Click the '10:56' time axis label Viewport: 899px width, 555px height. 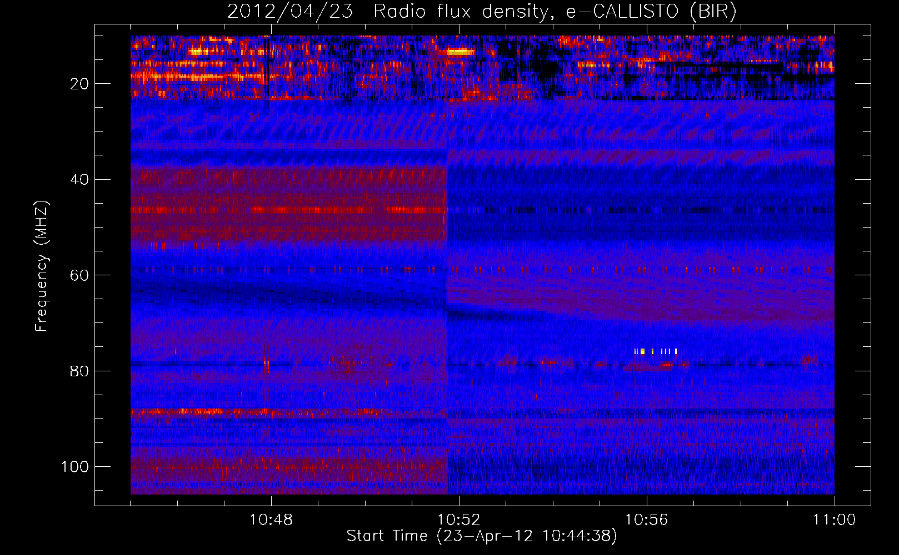(x=646, y=520)
